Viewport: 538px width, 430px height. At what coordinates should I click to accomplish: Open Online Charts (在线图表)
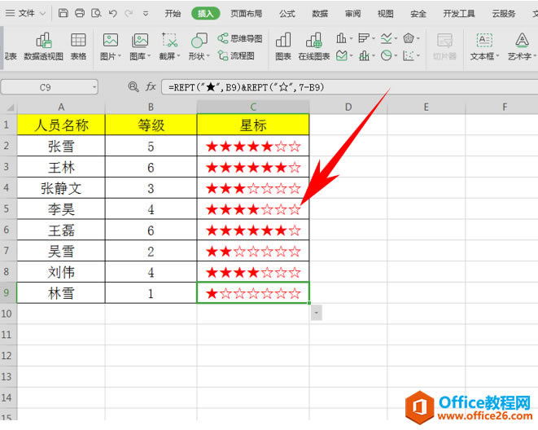tap(314, 46)
